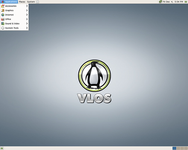Click the Office category icon
188x150 pixels.
coord(3,19)
